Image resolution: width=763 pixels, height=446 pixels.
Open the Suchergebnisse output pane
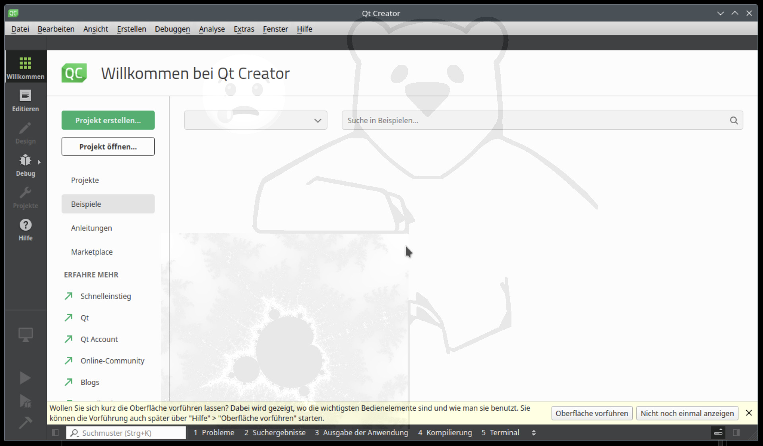(x=275, y=432)
